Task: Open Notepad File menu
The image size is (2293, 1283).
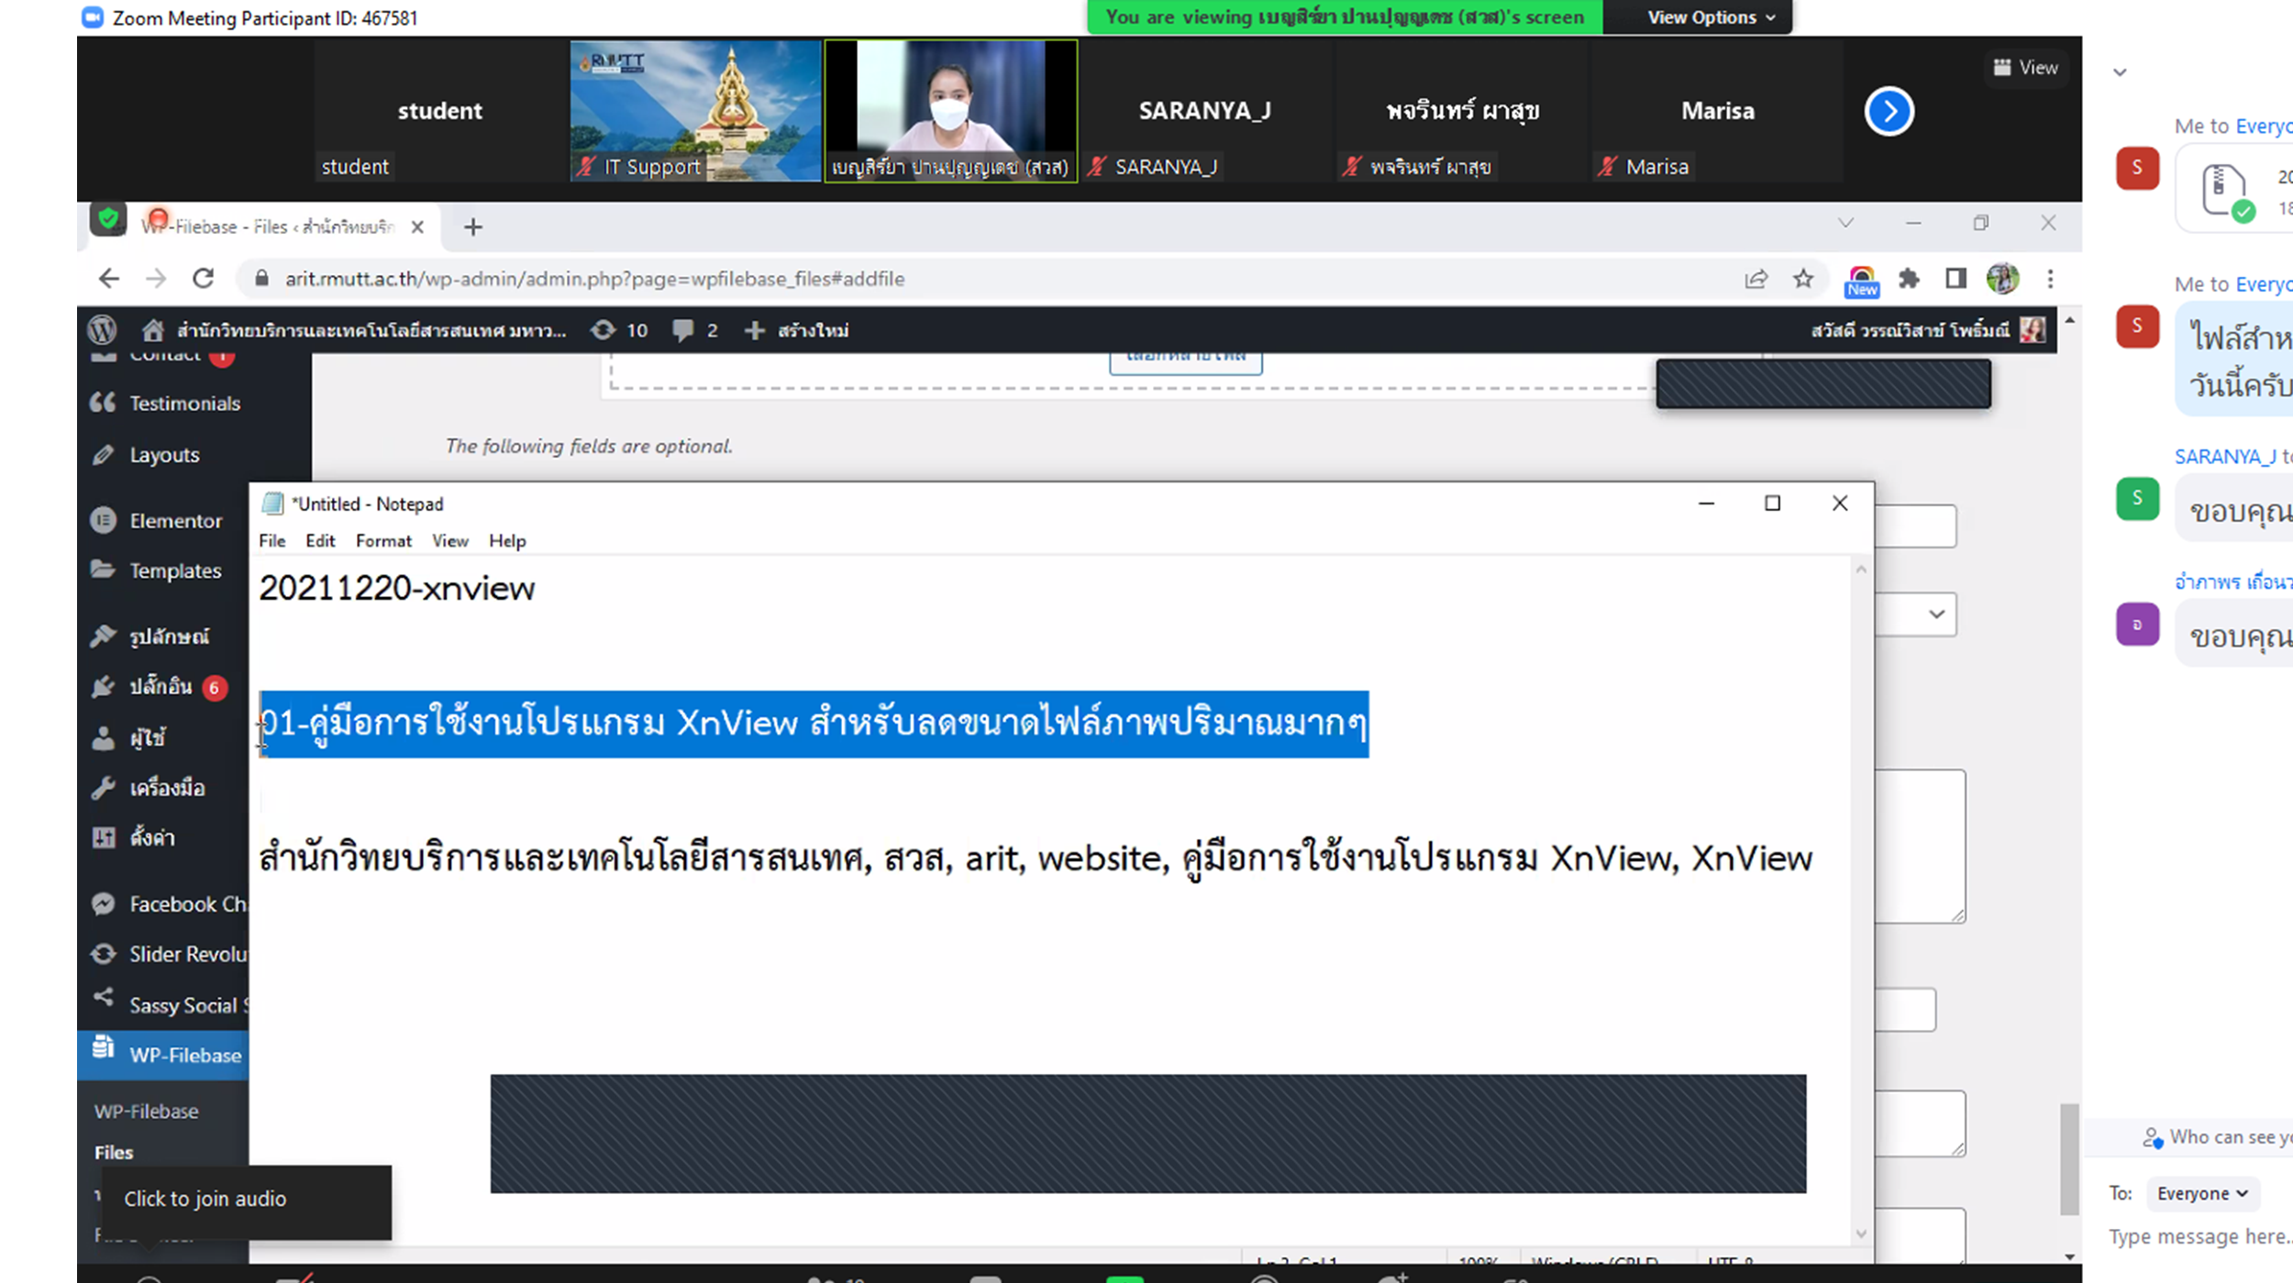Action: point(271,541)
